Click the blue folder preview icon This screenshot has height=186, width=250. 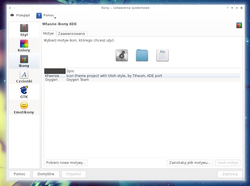[x=142, y=55]
